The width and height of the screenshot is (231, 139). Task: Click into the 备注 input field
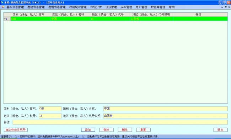pos(120,122)
